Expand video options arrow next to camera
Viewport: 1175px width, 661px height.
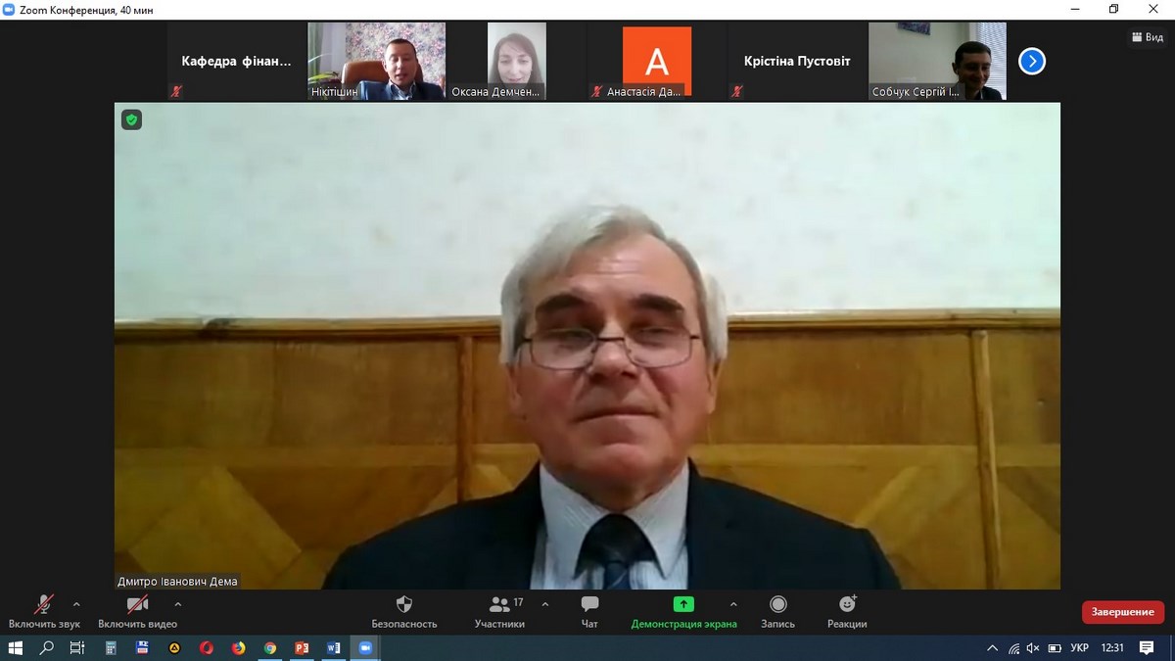coord(177,604)
